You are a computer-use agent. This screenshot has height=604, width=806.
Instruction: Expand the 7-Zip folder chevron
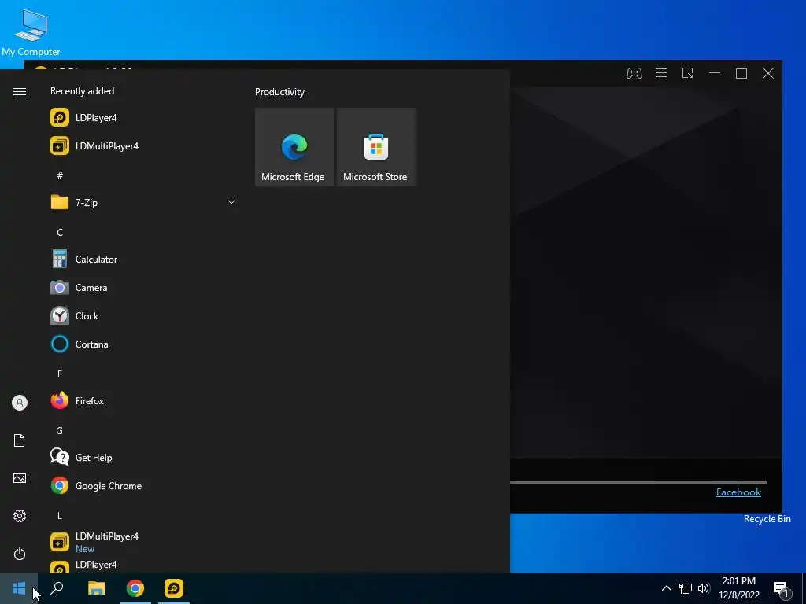(x=231, y=202)
